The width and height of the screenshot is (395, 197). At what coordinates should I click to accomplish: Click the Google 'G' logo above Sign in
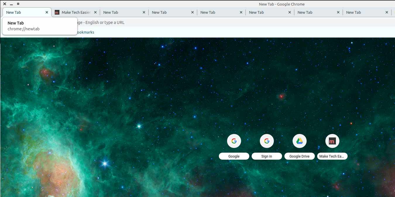tap(267, 141)
